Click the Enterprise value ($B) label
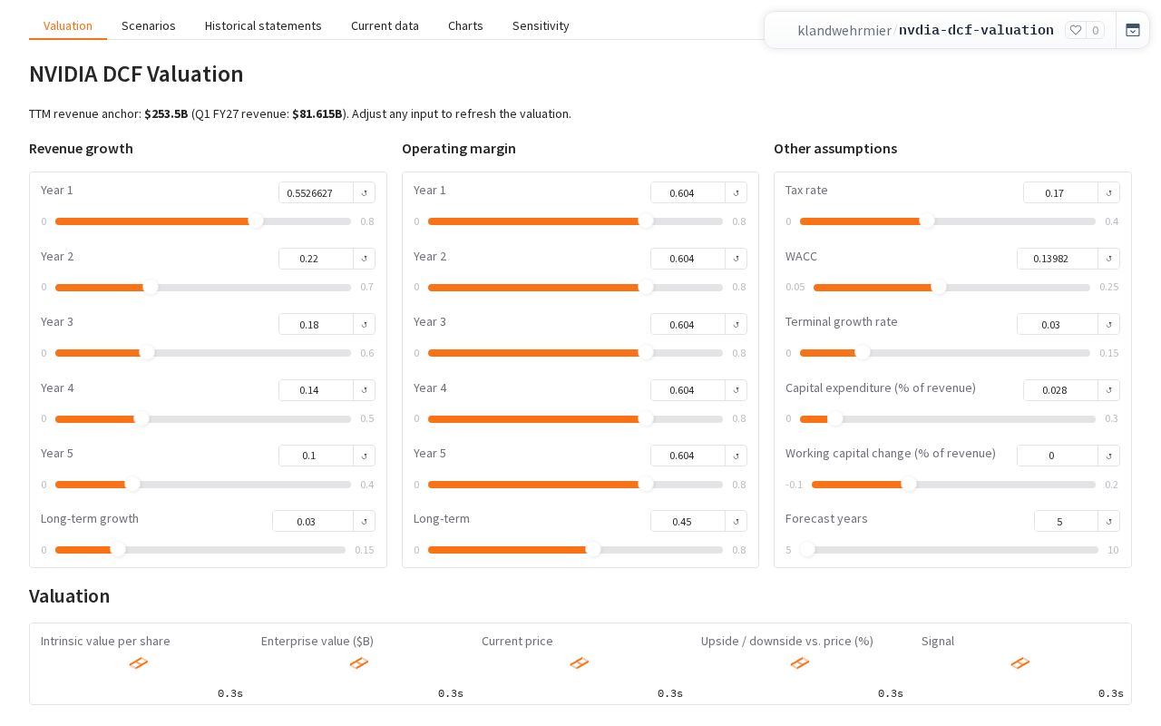Image resolution: width=1161 pixels, height=726 pixels. click(317, 641)
